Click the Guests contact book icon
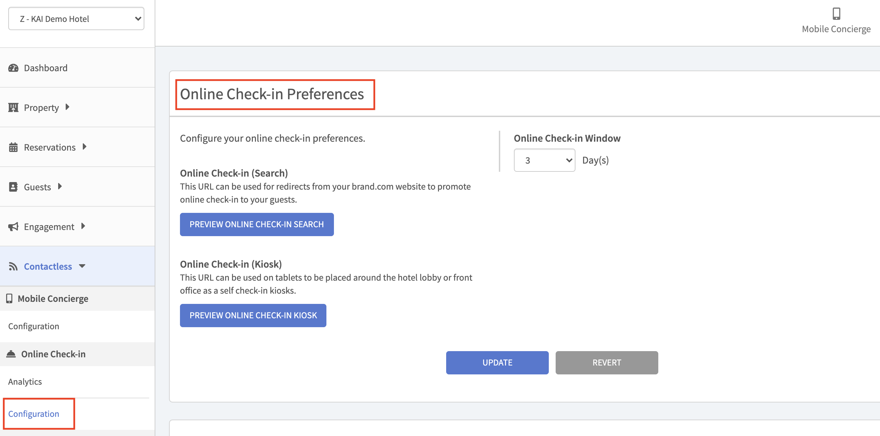880x436 pixels. click(13, 187)
